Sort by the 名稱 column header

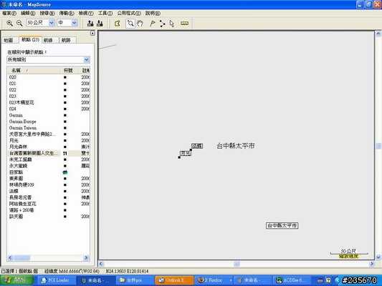34,71
